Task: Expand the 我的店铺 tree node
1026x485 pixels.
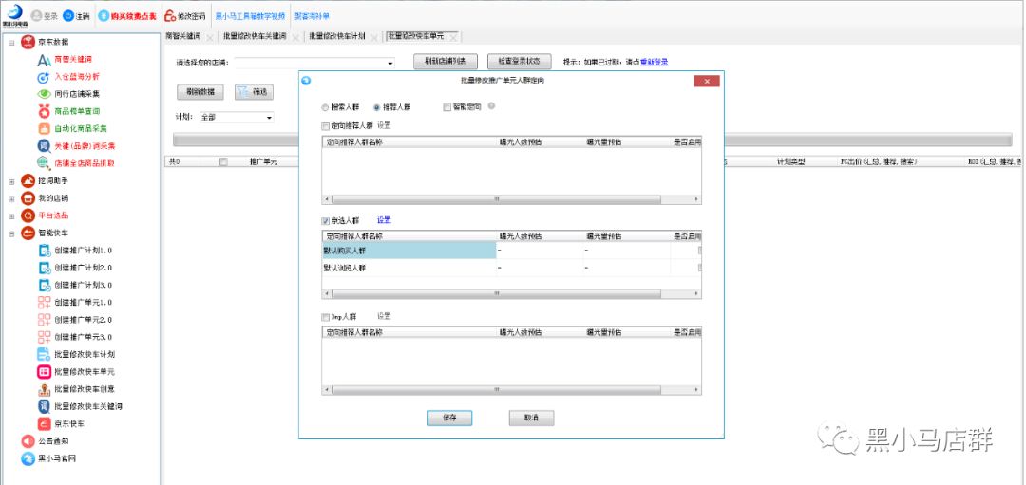Action: click(x=11, y=198)
